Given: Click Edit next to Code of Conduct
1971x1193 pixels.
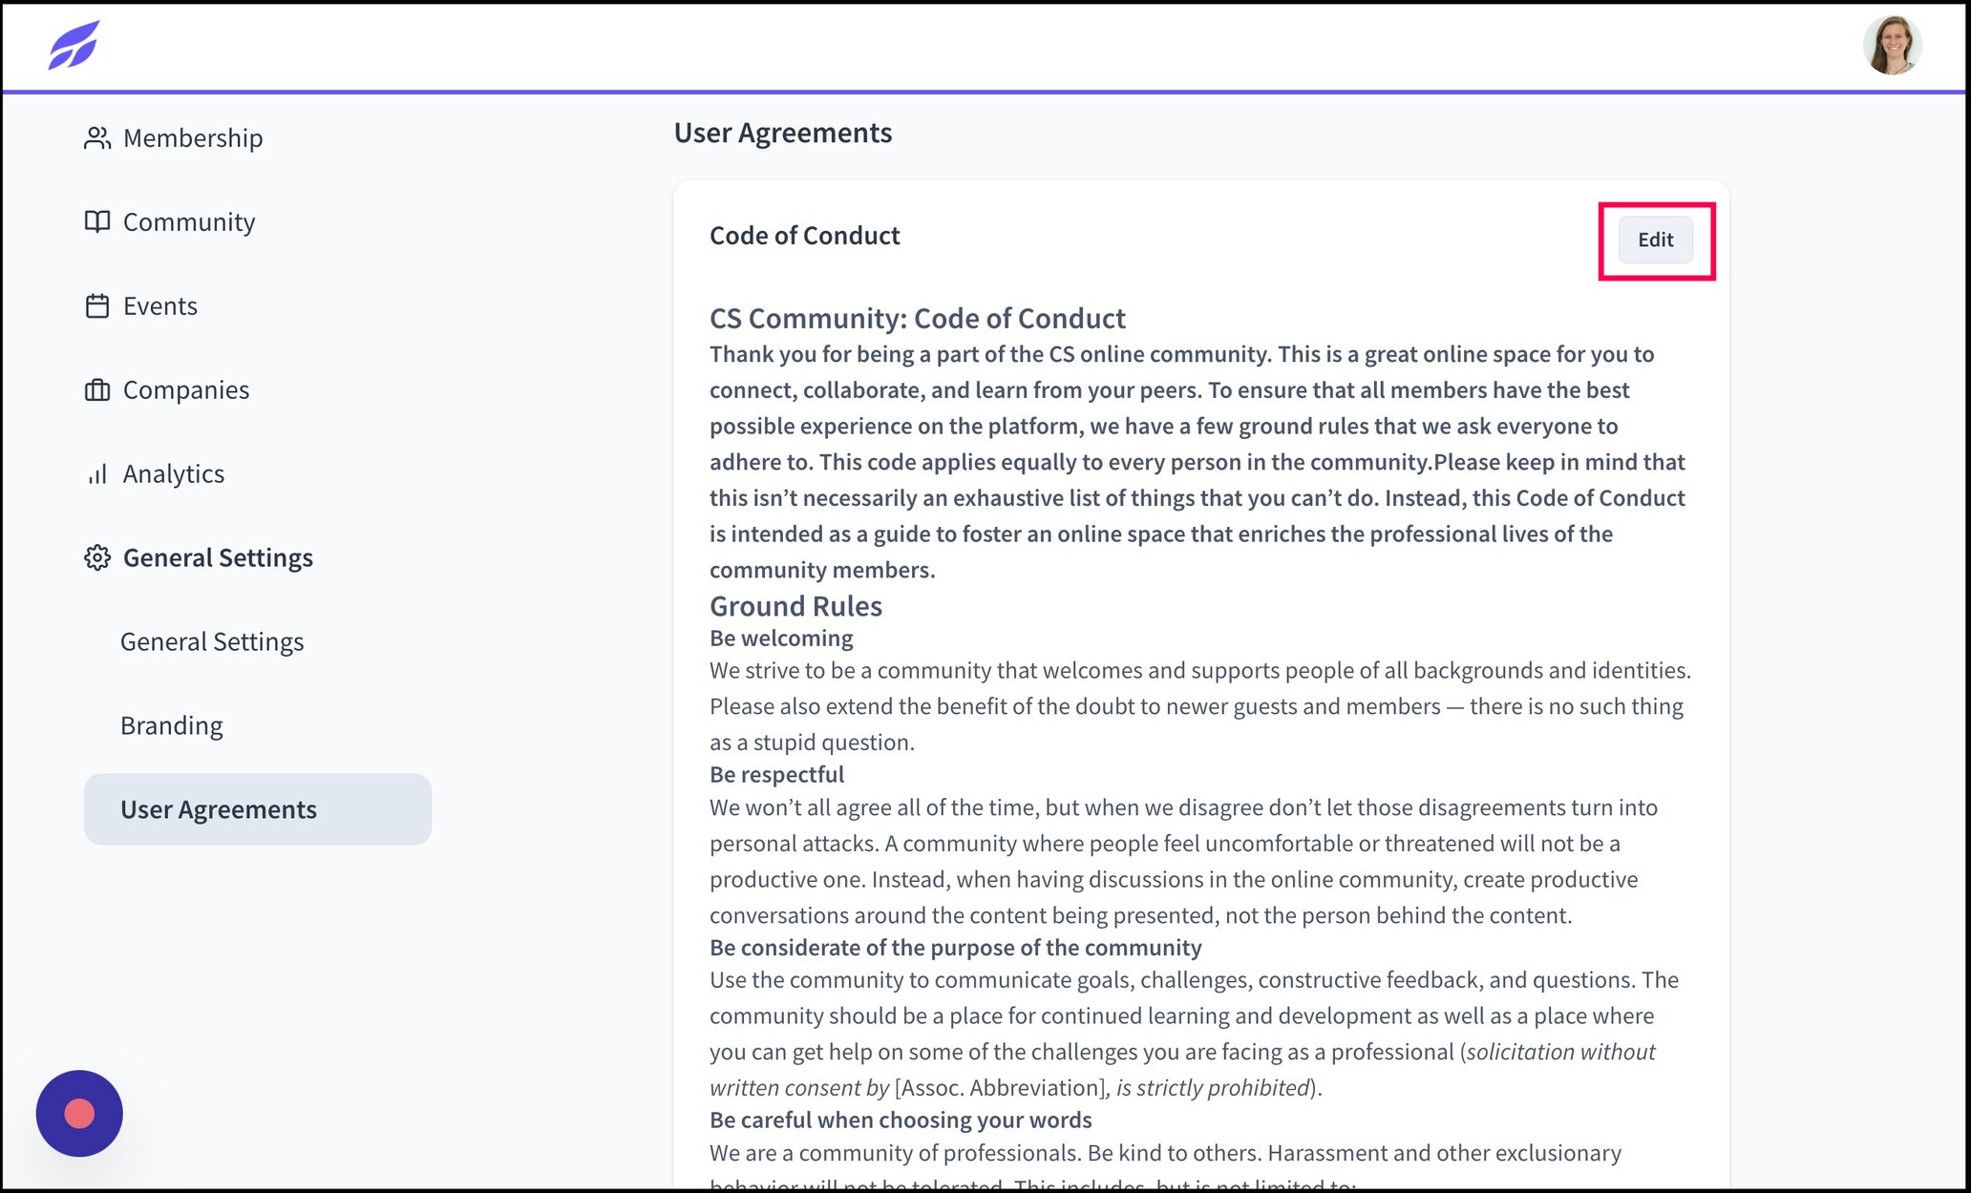Looking at the screenshot, I should click(x=1655, y=240).
